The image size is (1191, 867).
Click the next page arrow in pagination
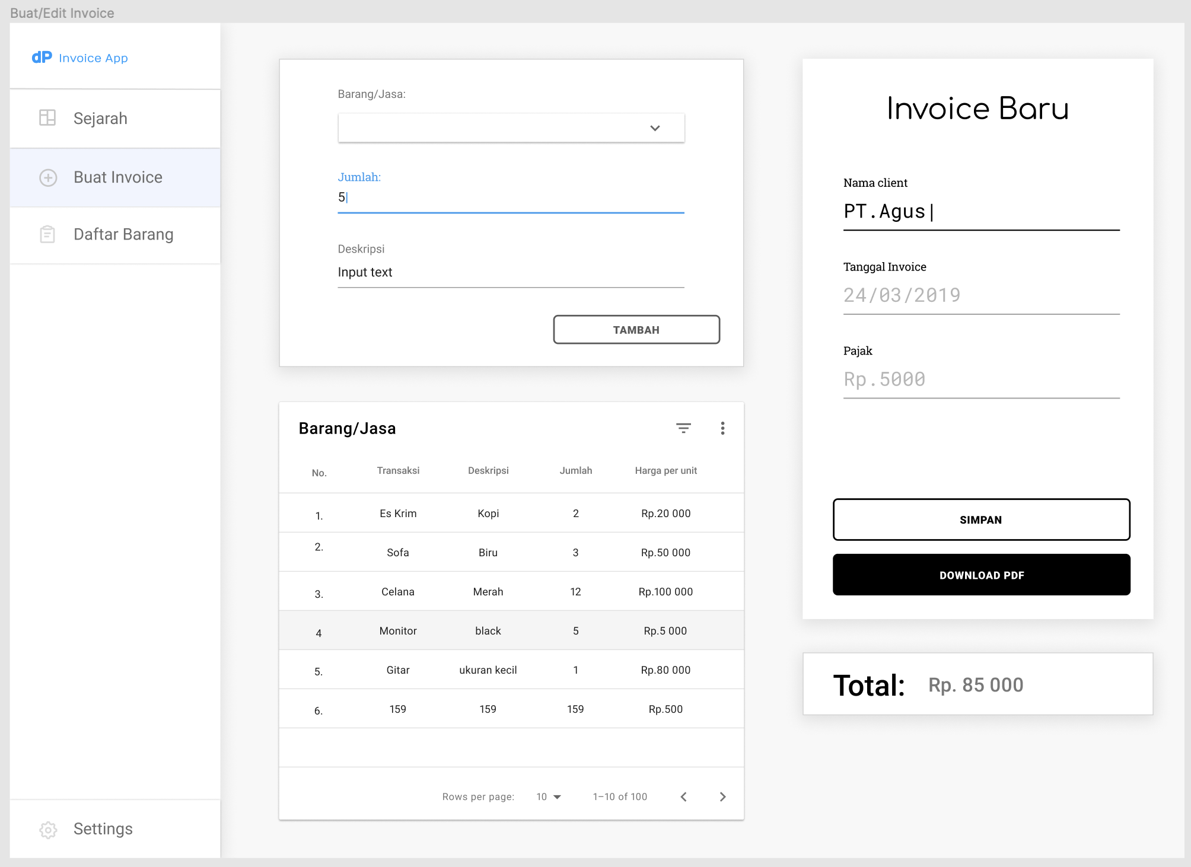(723, 795)
